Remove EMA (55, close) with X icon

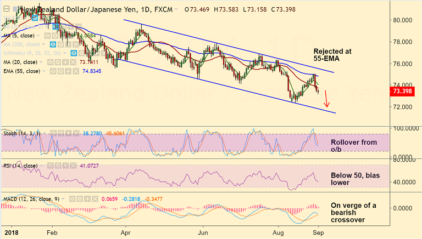coord(76,71)
